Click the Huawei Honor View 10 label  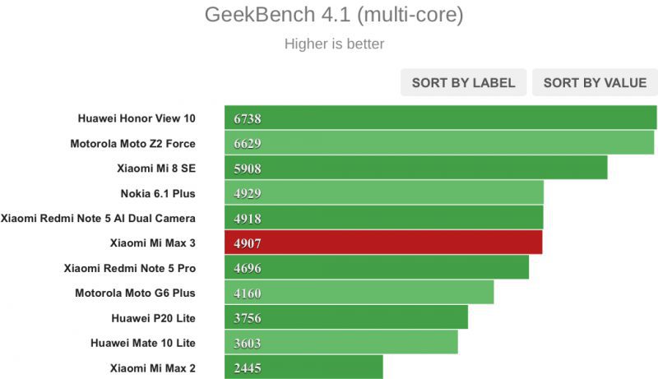tap(137, 118)
